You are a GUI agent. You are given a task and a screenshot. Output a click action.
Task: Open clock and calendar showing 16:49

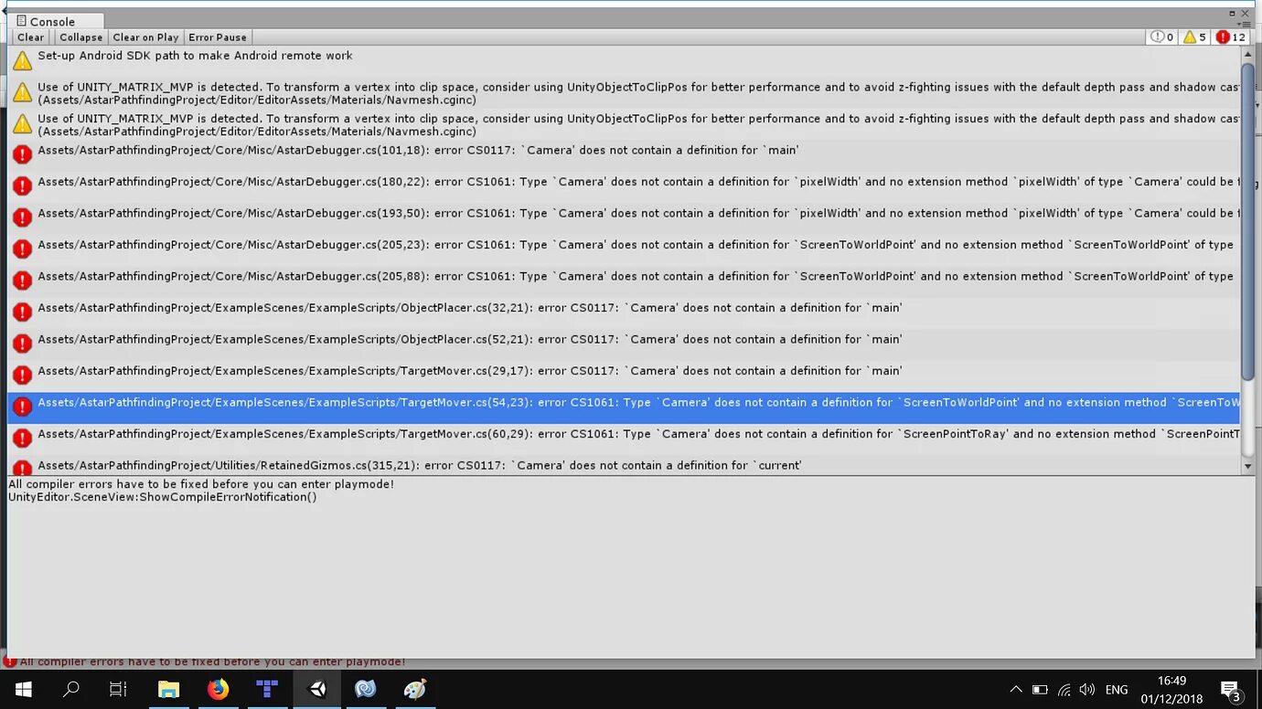(x=1171, y=690)
